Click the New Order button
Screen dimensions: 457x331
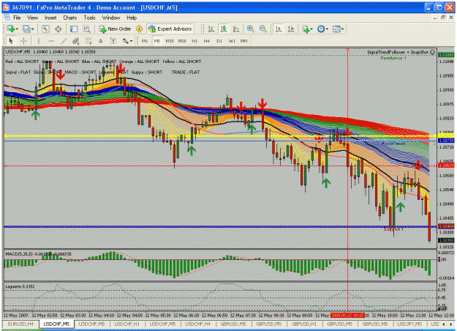point(115,29)
